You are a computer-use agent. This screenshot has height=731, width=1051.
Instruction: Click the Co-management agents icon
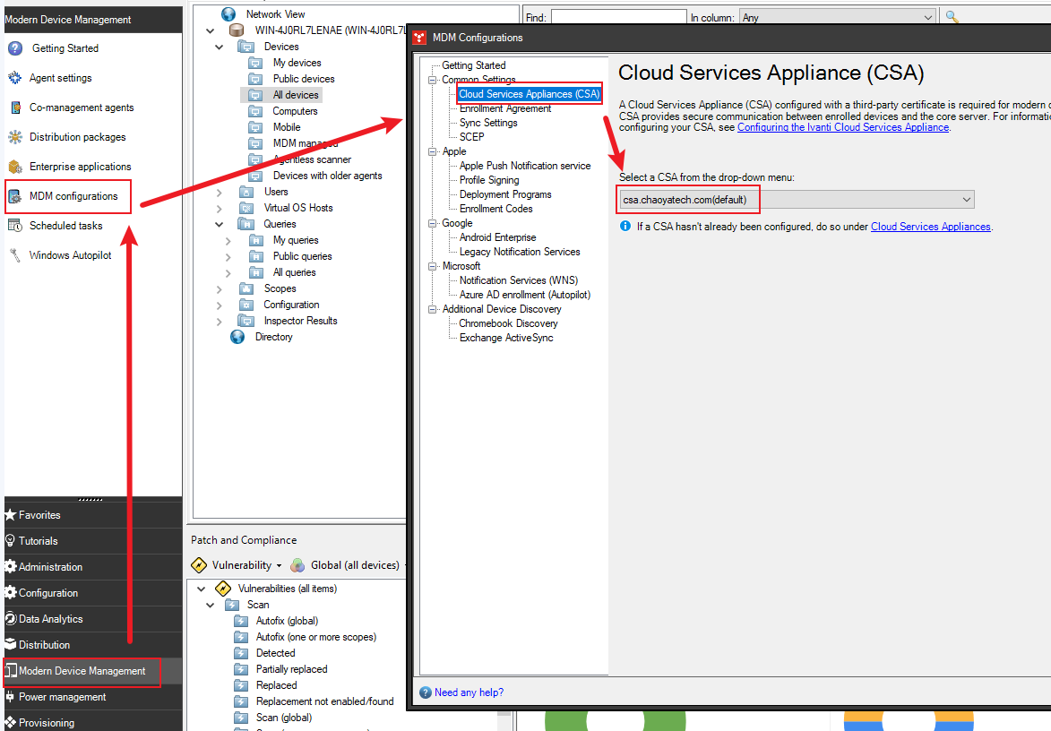point(14,107)
